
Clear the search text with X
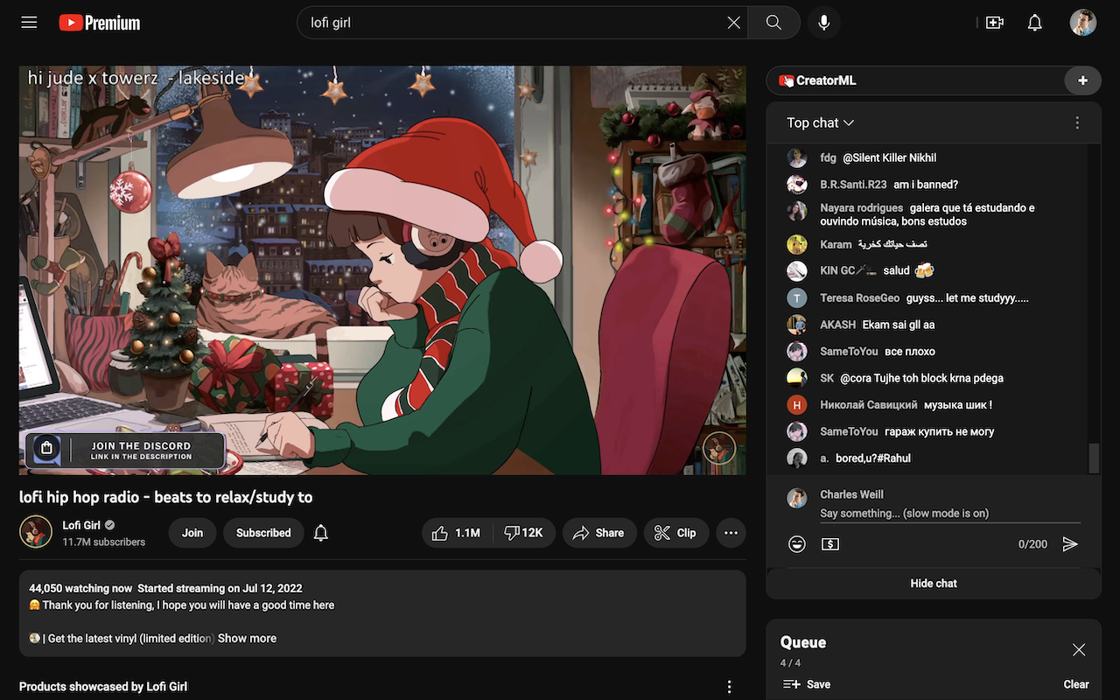click(733, 23)
